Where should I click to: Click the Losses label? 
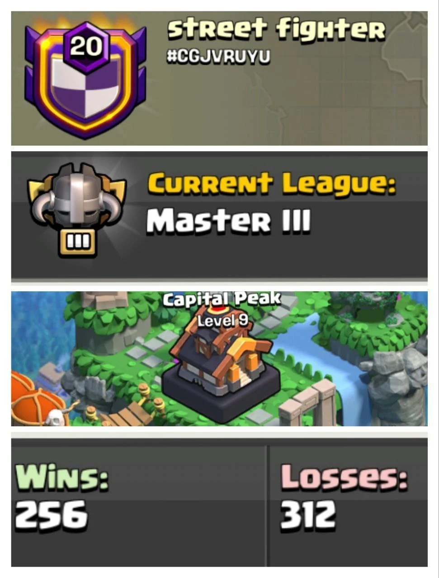tap(344, 476)
